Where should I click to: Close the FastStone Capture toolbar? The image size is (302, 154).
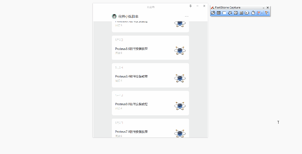[268, 8]
